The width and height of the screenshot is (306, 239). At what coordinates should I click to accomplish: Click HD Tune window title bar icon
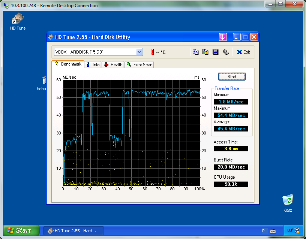[x=51, y=37]
